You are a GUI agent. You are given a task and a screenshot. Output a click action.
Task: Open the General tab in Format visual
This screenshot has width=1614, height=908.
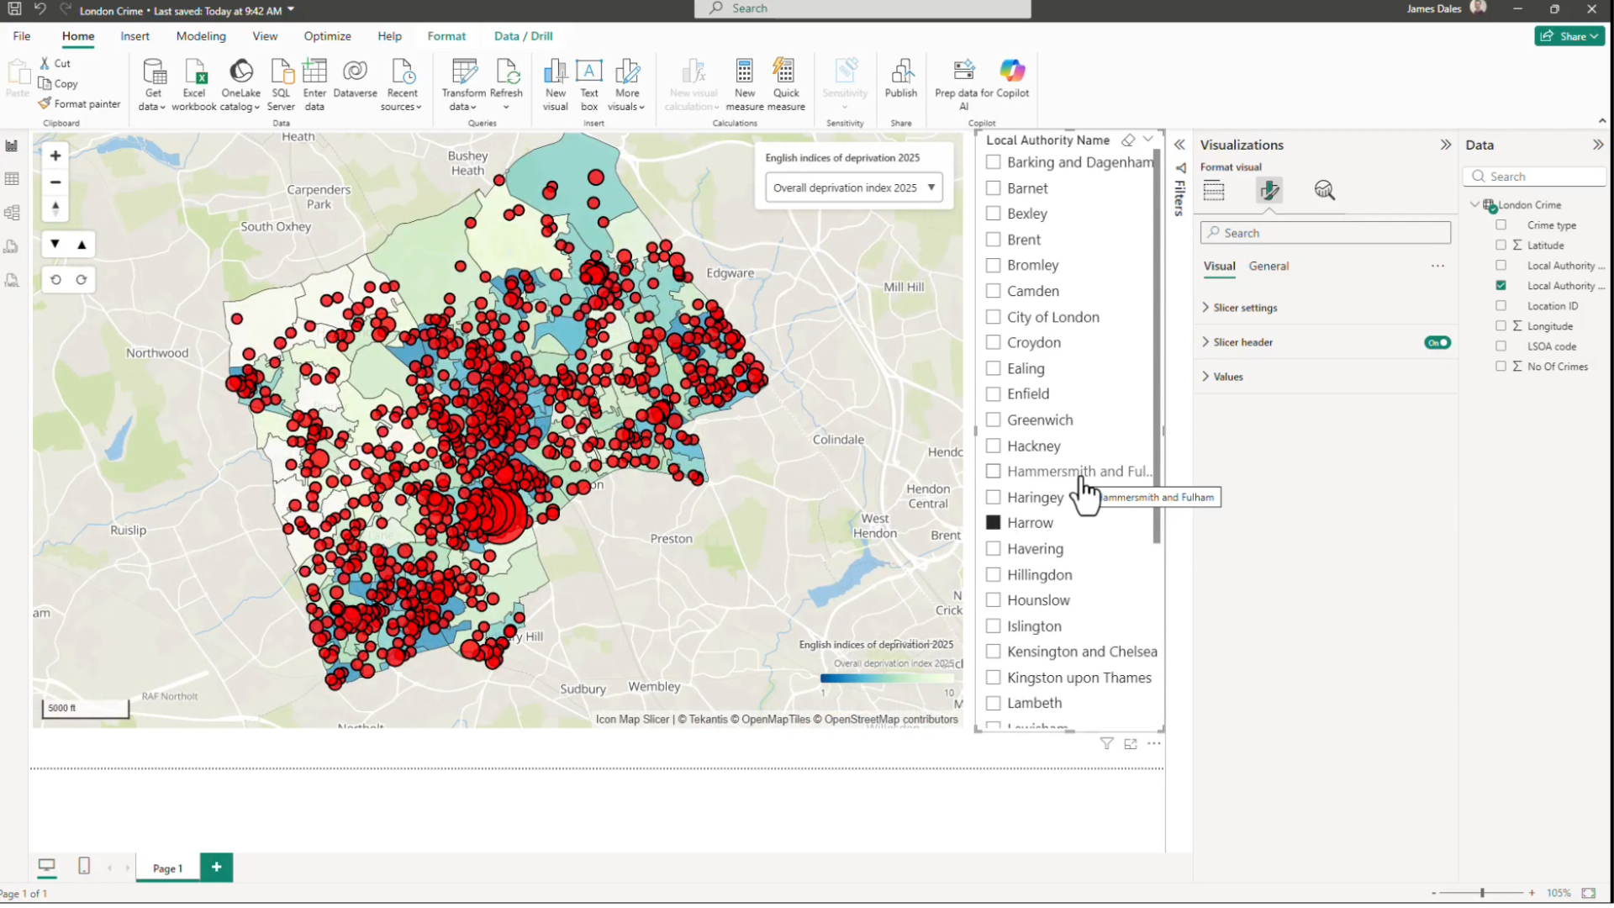point(1268,267)
